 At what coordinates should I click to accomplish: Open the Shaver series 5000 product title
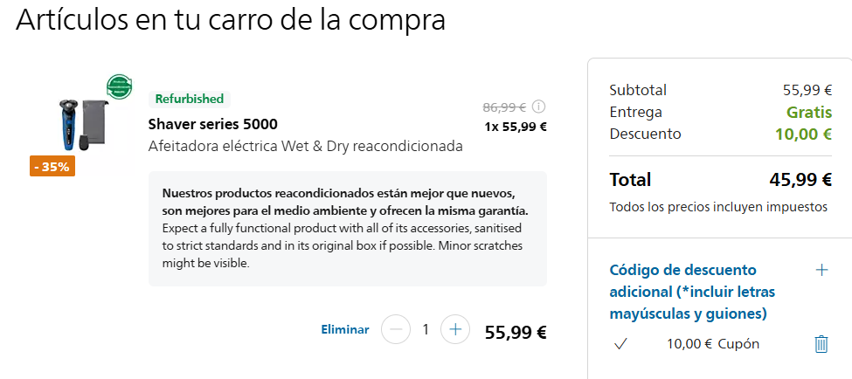pos(212,123)
